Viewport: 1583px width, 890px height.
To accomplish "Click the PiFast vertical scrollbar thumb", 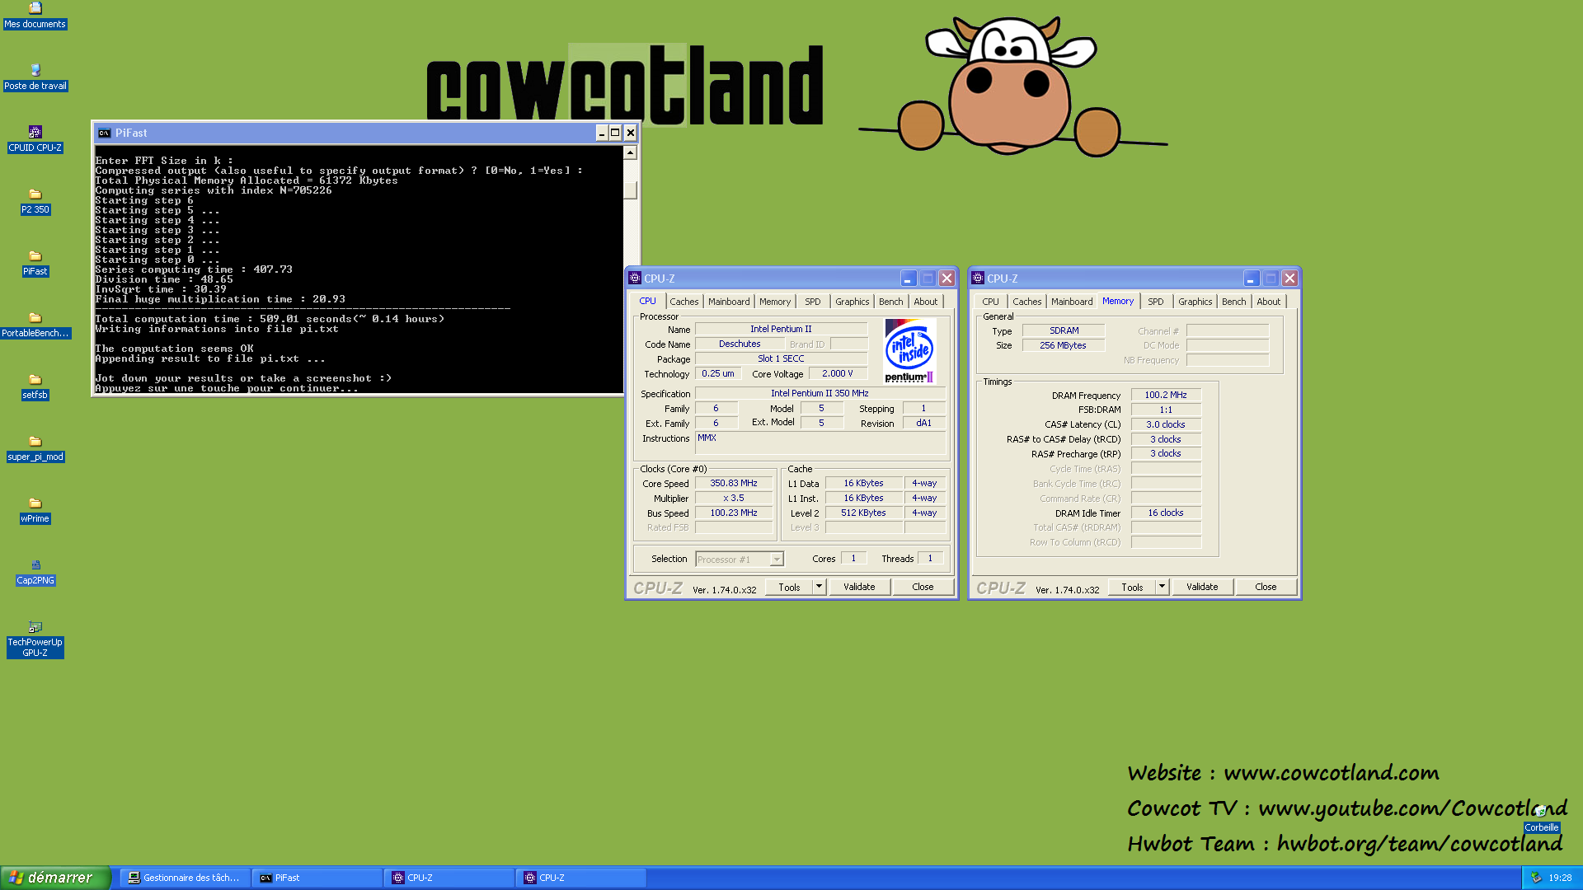I will click(630, 190).
